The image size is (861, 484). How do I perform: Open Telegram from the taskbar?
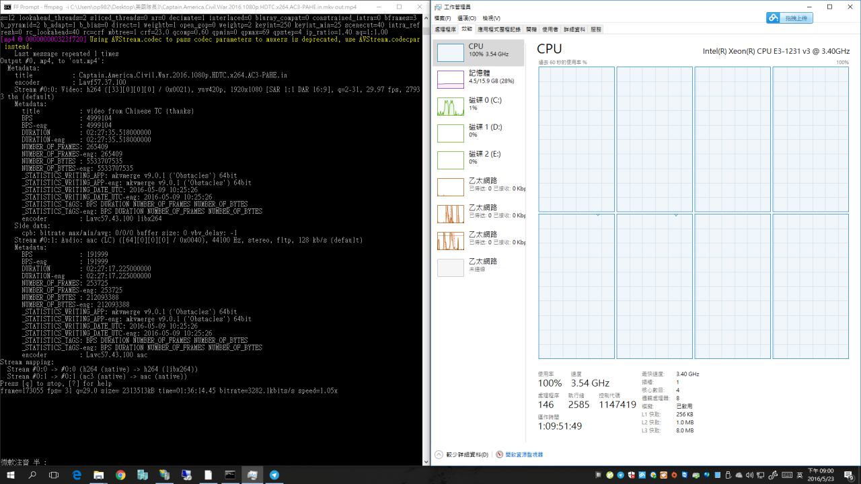(274, 475)
